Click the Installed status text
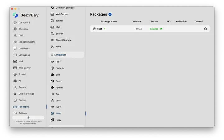This screenshot has width=224, height=140. (154, 29)
